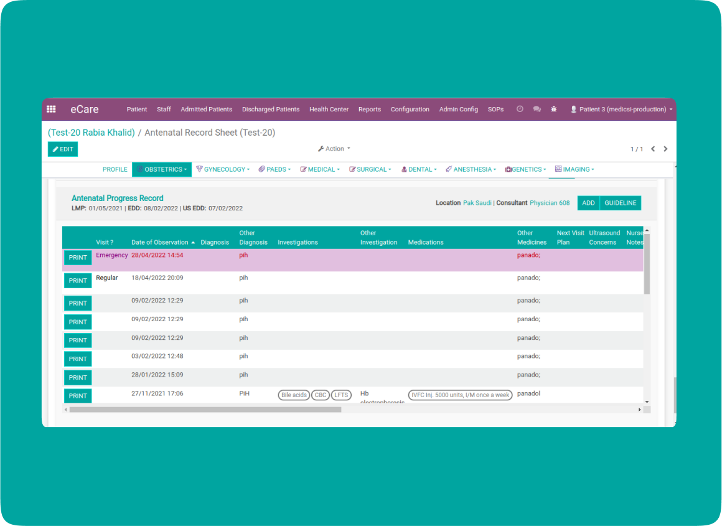Go to previous record arrow

(x=653, y=149)
